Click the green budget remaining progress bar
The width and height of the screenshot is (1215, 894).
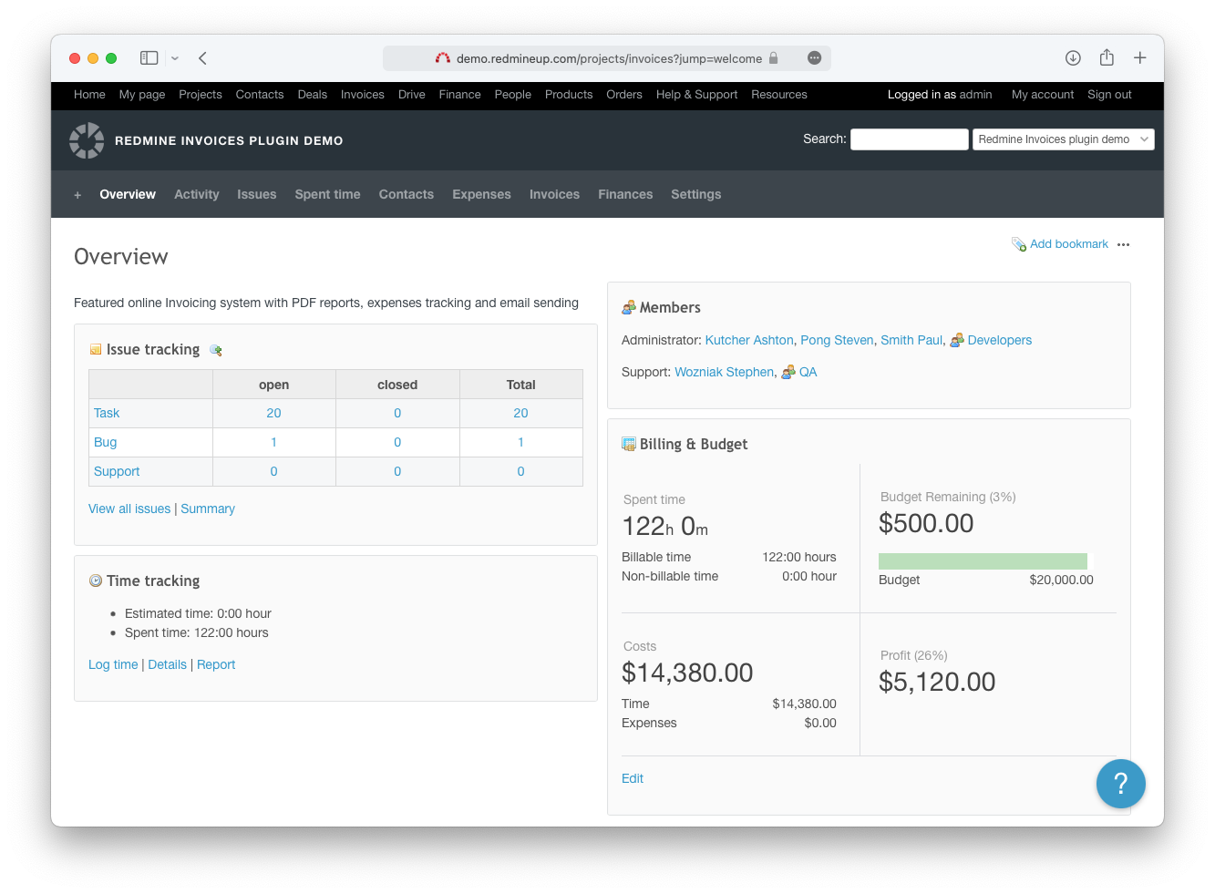coord(983,561)
